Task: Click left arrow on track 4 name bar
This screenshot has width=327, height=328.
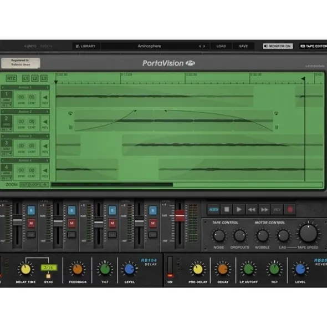Action: click(x=3, y=160)
